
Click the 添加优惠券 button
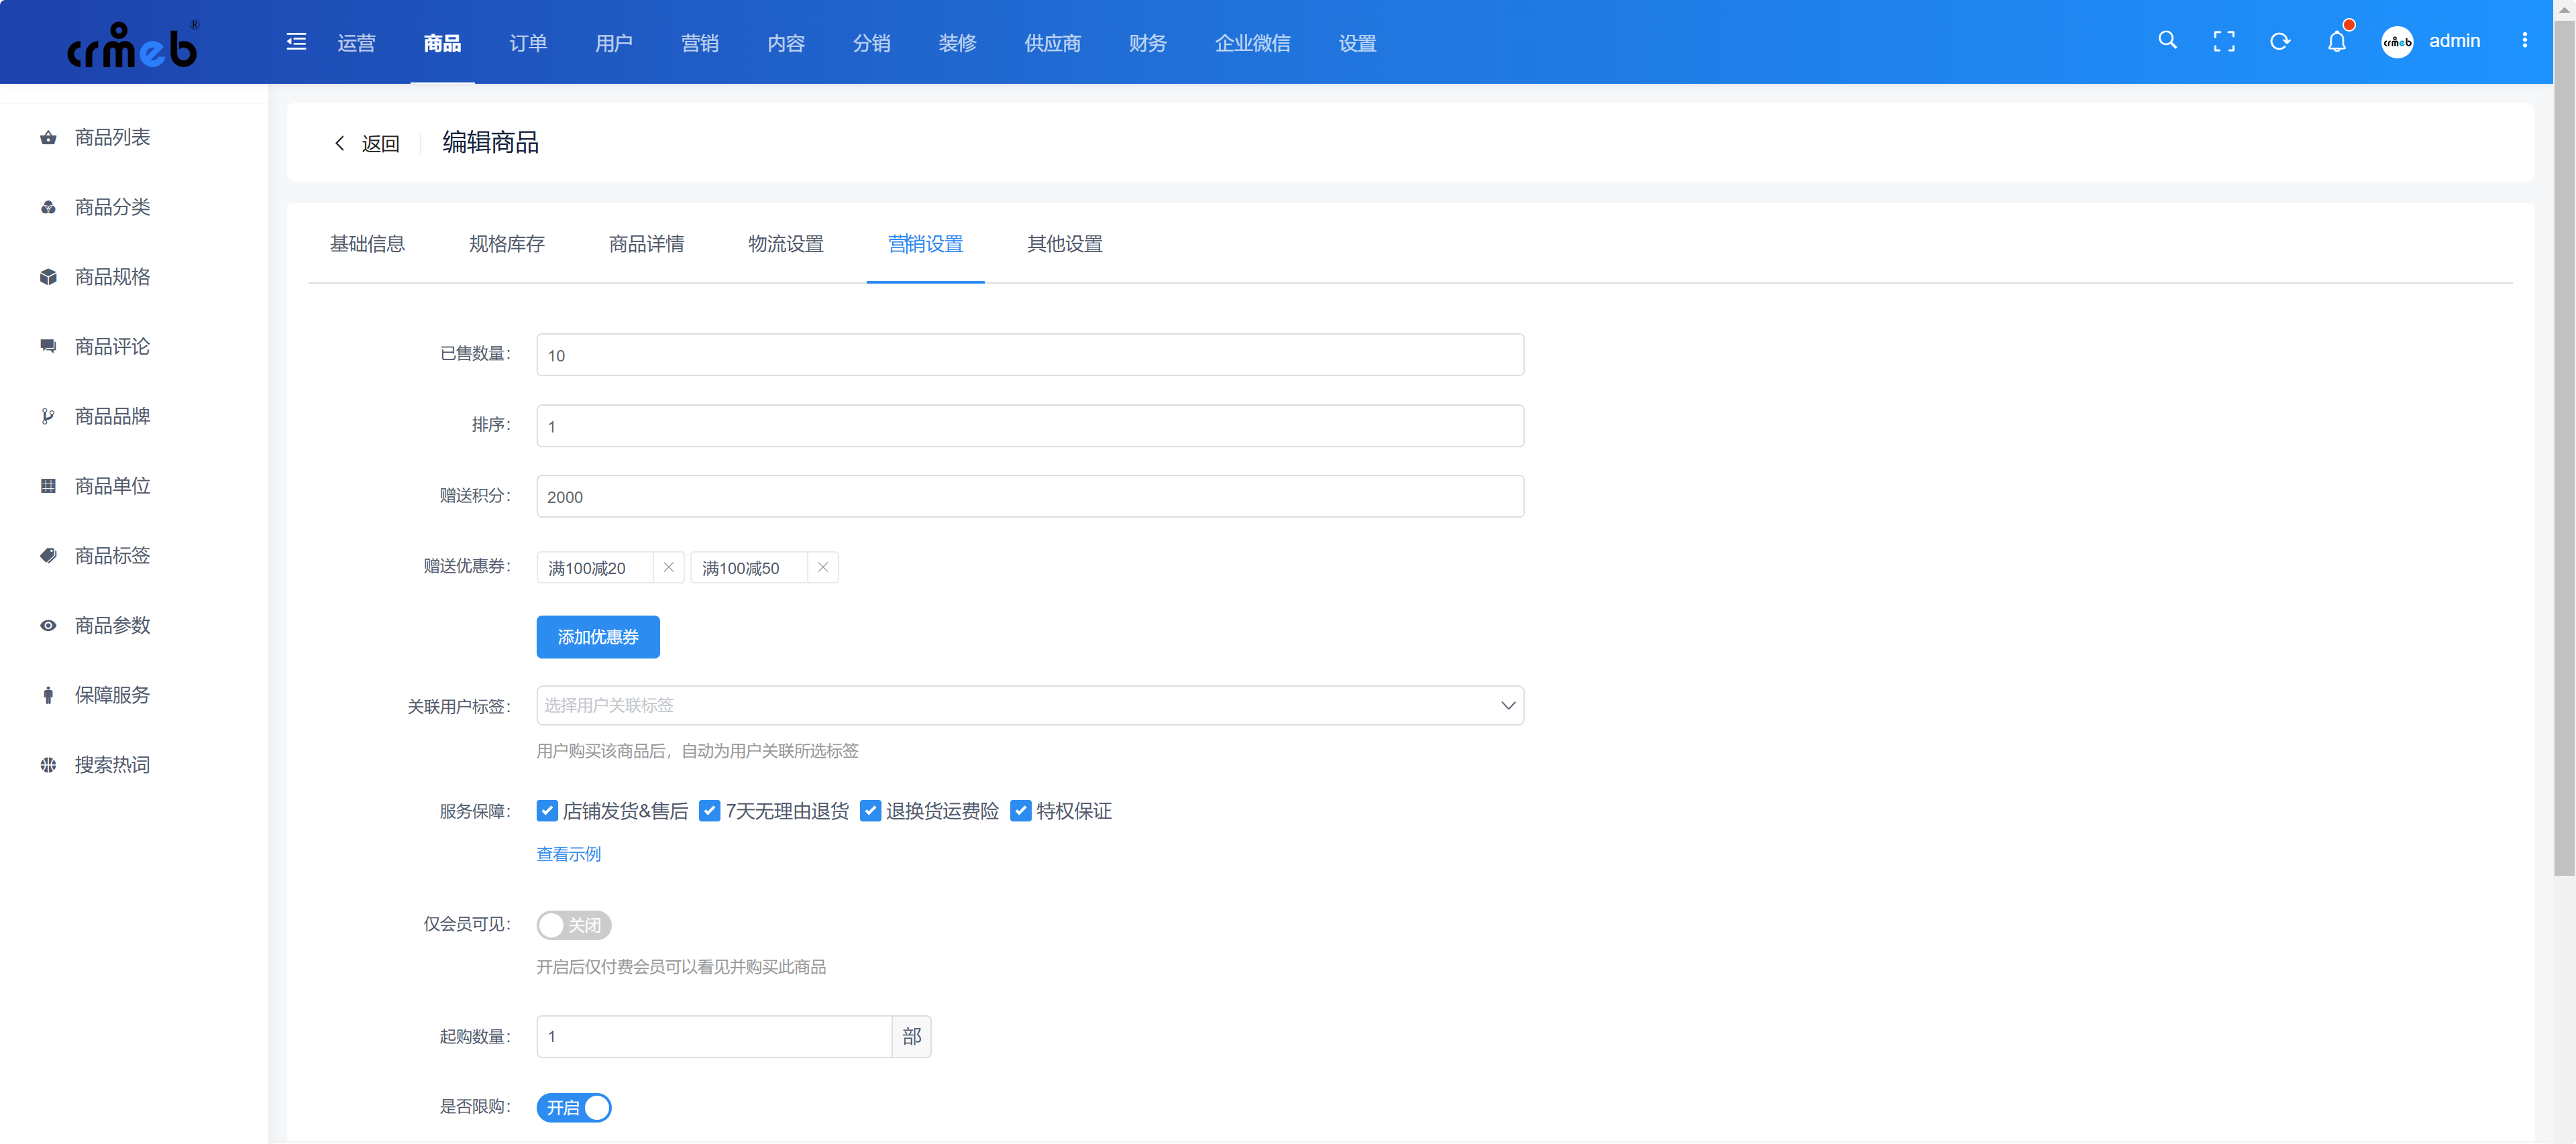click(x=597, y=637)
